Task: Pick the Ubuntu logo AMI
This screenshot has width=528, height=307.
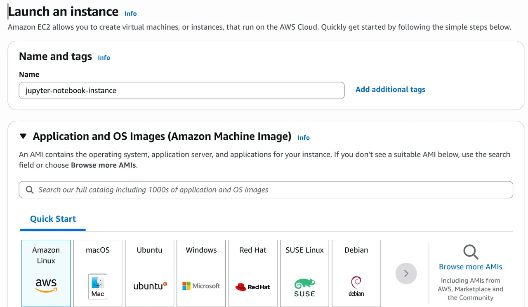Action: click(x=150, y=286)
